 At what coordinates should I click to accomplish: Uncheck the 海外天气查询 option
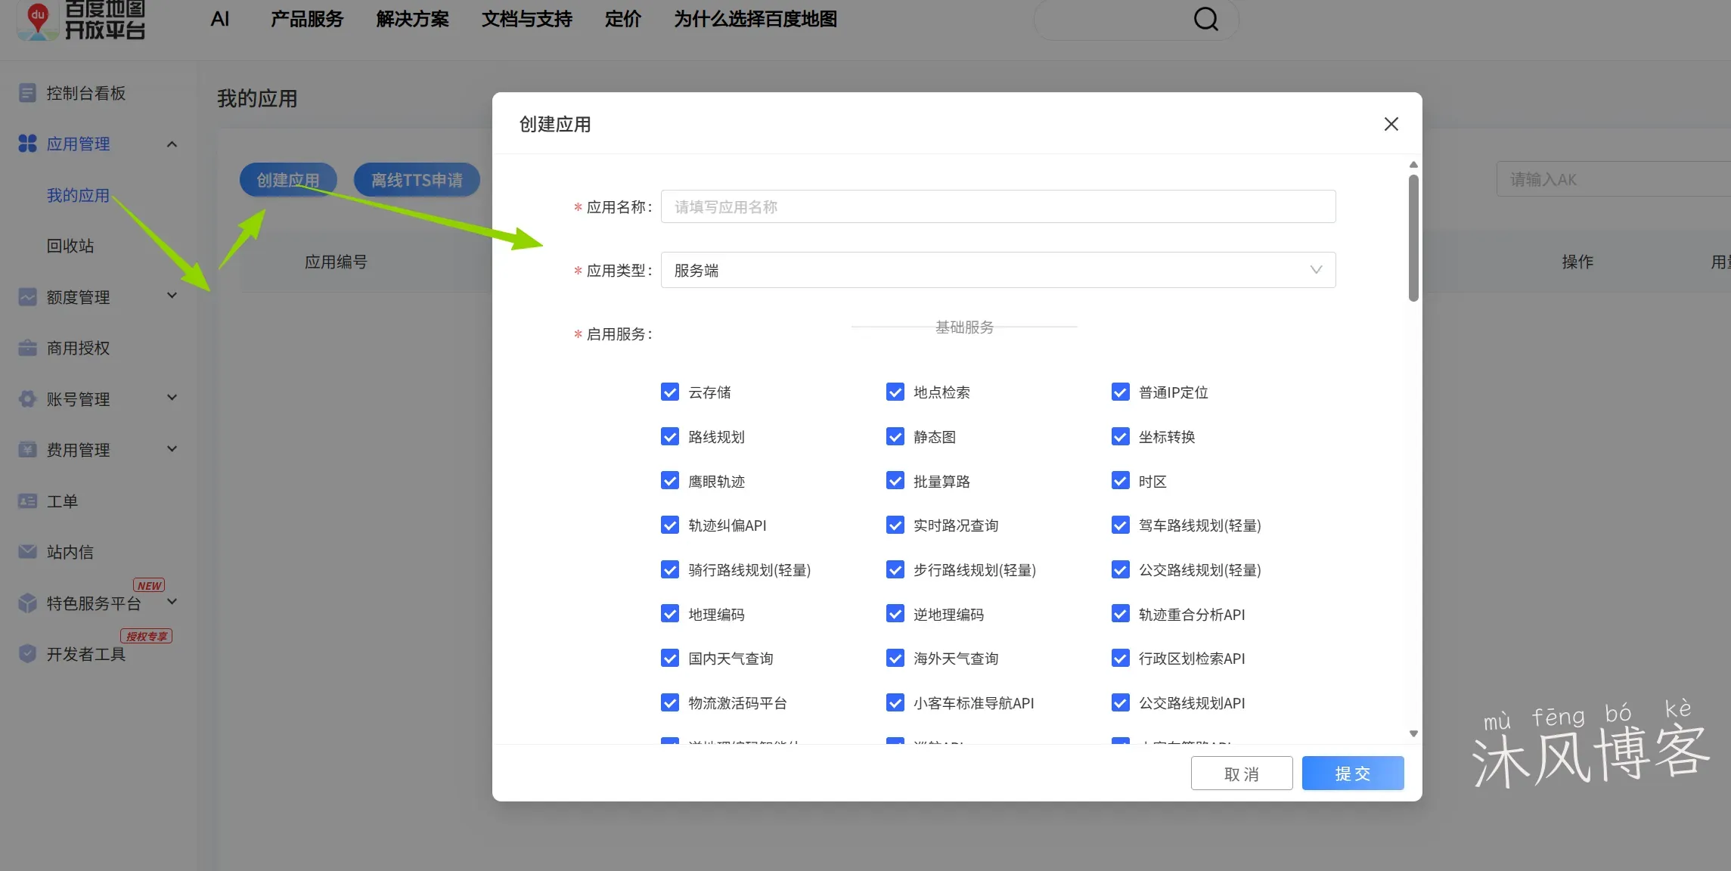(895, 658)
